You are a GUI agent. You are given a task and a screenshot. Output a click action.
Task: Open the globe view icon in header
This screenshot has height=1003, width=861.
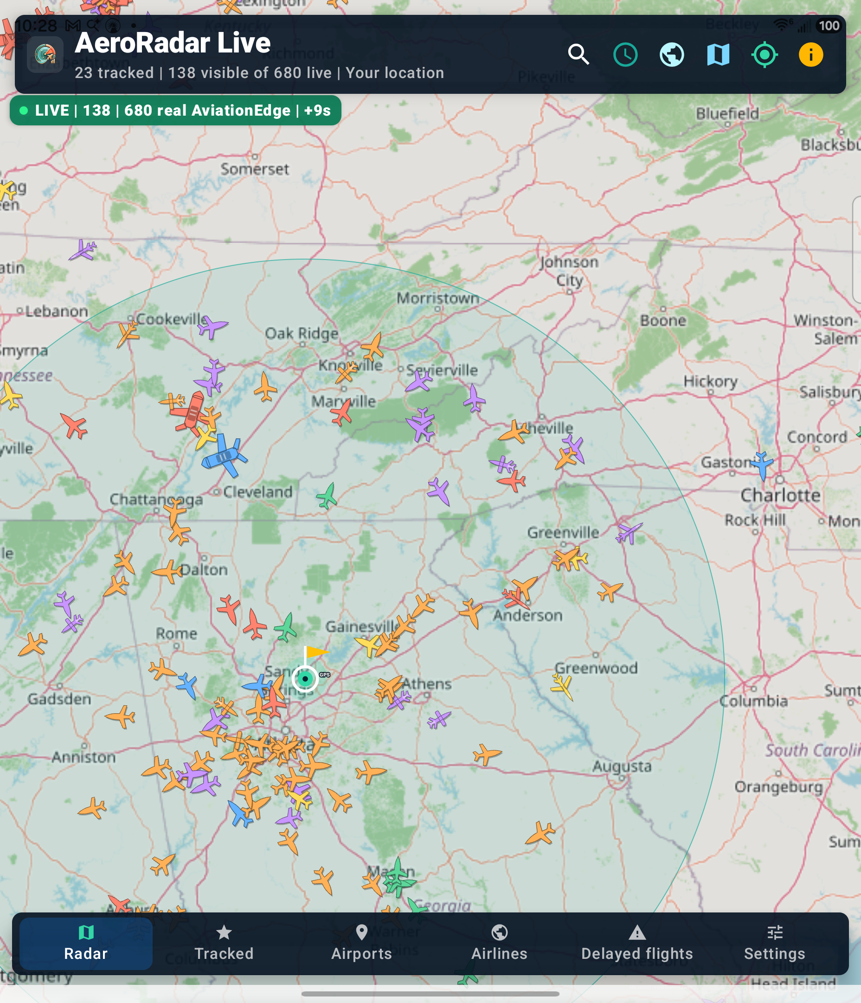point(672,55)
